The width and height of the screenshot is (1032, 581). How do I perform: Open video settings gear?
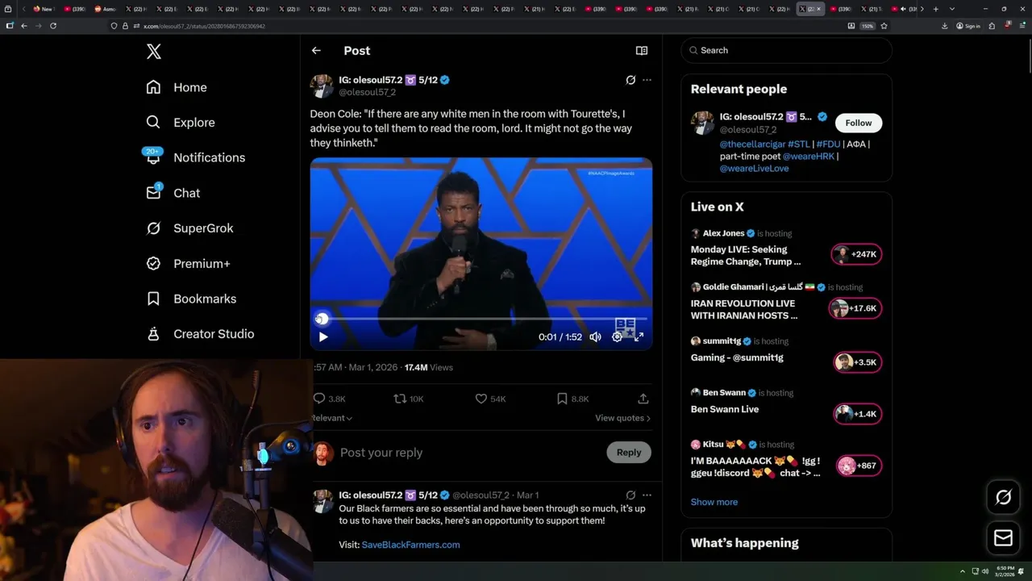click(x=617, y=336)
